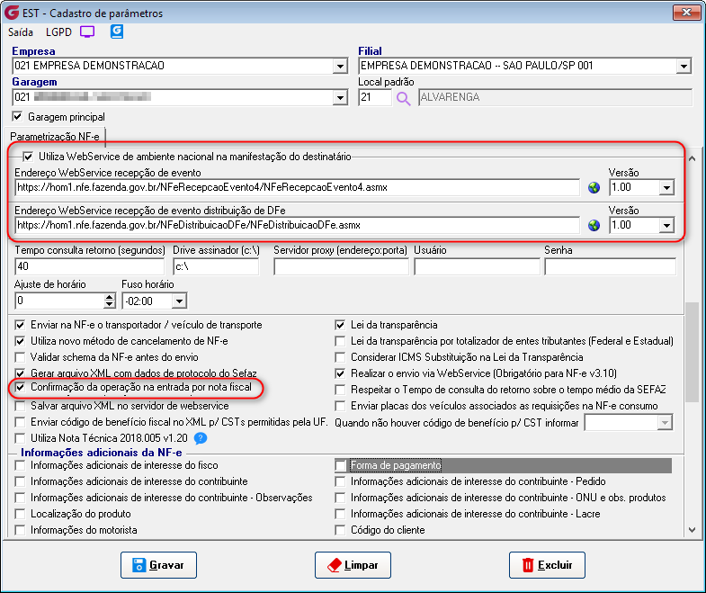706x593 pixels.
Task: Enable Forma de pagamento checkbox
Action: coord(340,465)
